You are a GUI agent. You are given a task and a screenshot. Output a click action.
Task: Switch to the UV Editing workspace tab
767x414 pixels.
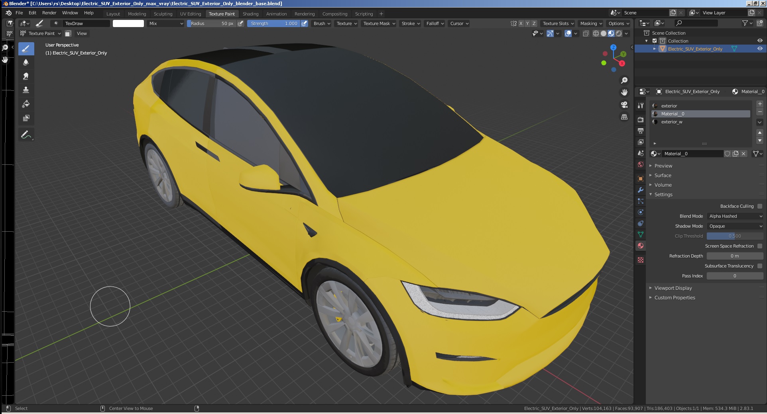coord(191,14)
